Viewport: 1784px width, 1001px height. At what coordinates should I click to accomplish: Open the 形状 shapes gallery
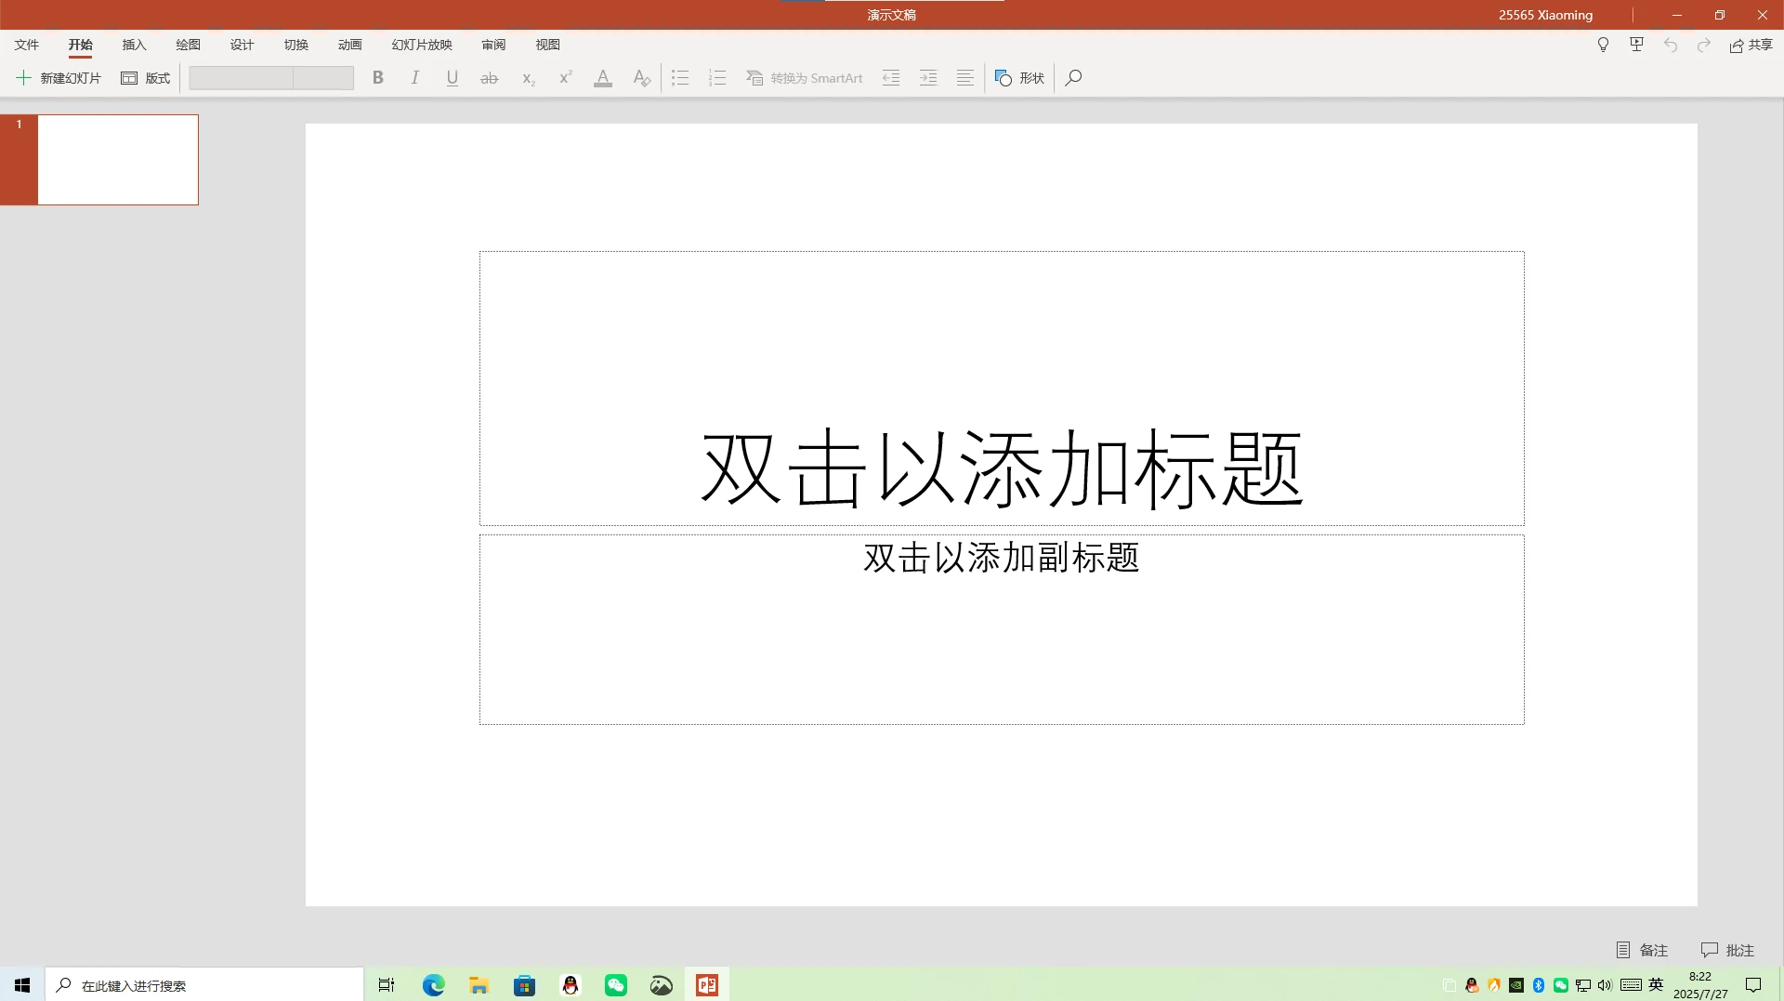pos(1020,78)
